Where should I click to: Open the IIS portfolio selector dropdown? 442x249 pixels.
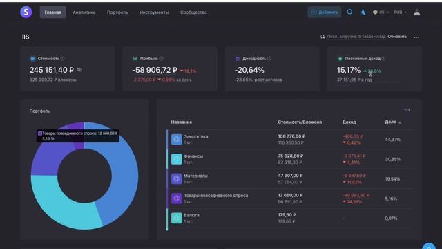coord(381,12)
